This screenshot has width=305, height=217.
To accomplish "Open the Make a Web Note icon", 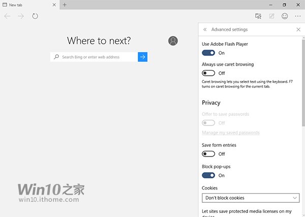I will click(x=271, y=16).
